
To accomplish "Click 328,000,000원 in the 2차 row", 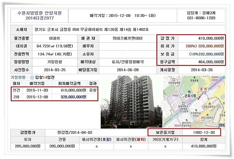I will pyautogui.click(x=73, y=97).
